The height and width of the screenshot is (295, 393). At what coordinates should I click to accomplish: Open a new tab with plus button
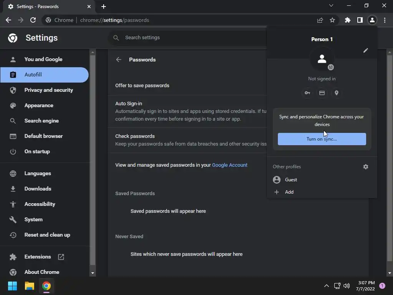104,7
